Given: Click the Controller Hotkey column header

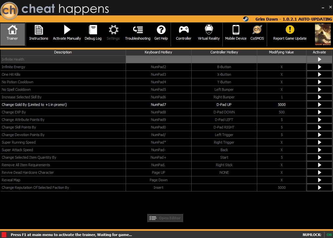Looking at the screenshot, I should tap(224, 52).
